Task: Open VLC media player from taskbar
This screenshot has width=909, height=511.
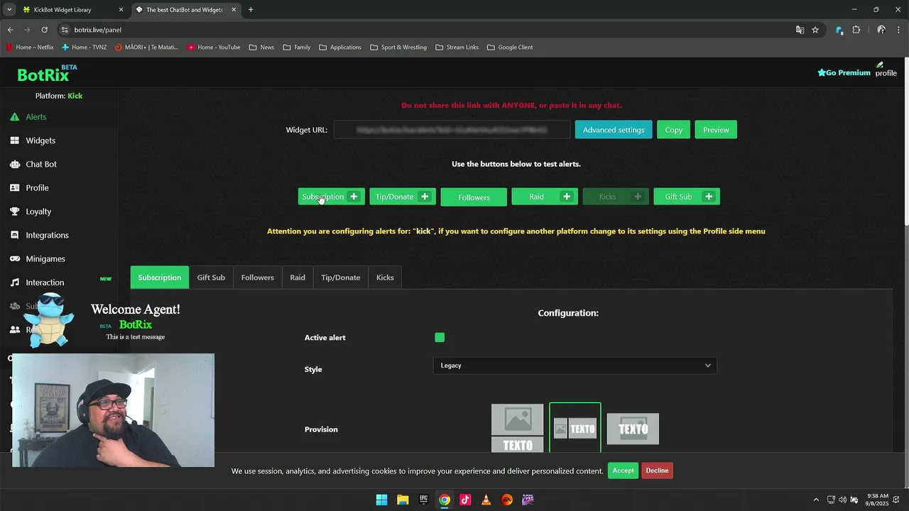Action: pyautogui.click(x=486, y=500)
